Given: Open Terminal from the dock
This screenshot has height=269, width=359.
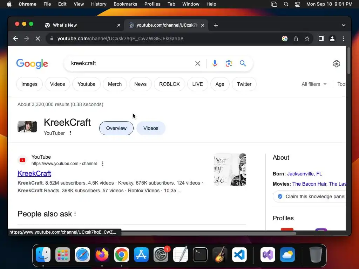Looking at the screenshot, I should coord(200,255).
